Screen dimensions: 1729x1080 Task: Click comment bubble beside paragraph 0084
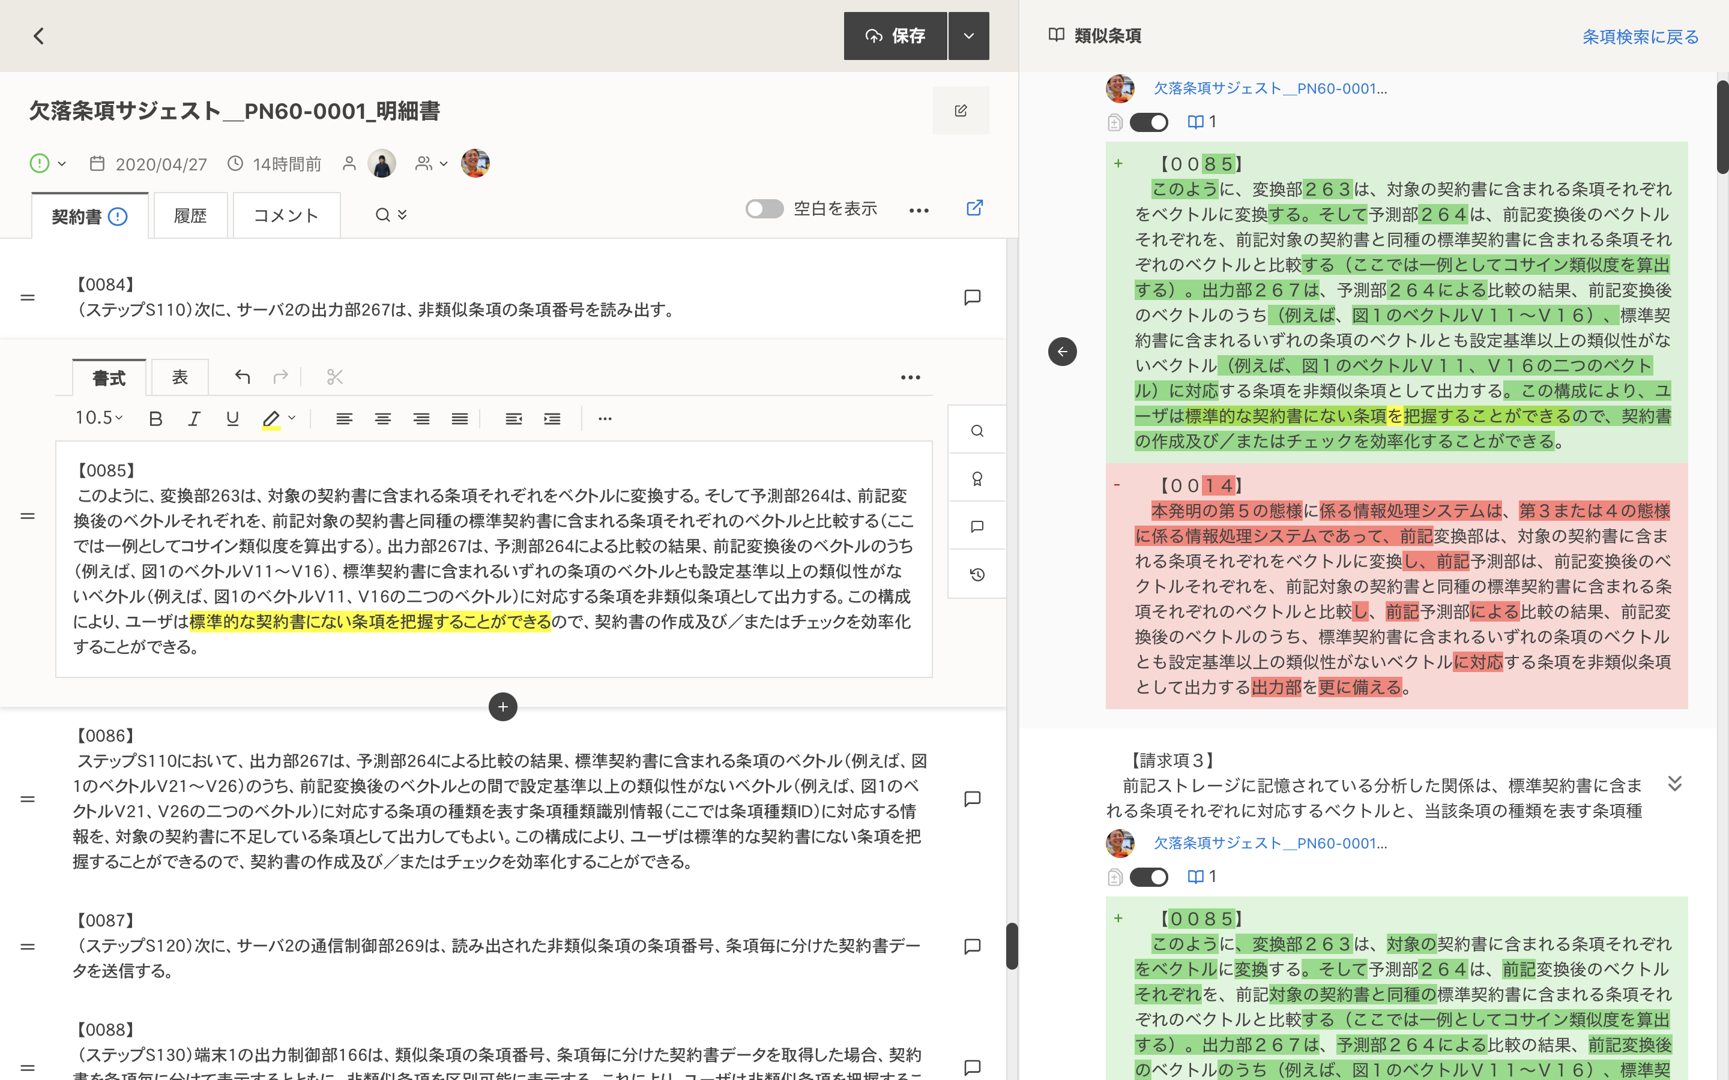click(972, 297)
